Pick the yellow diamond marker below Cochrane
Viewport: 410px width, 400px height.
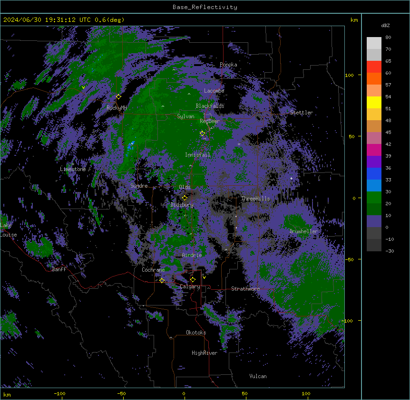pyautogui.click(x=162, y=280)
